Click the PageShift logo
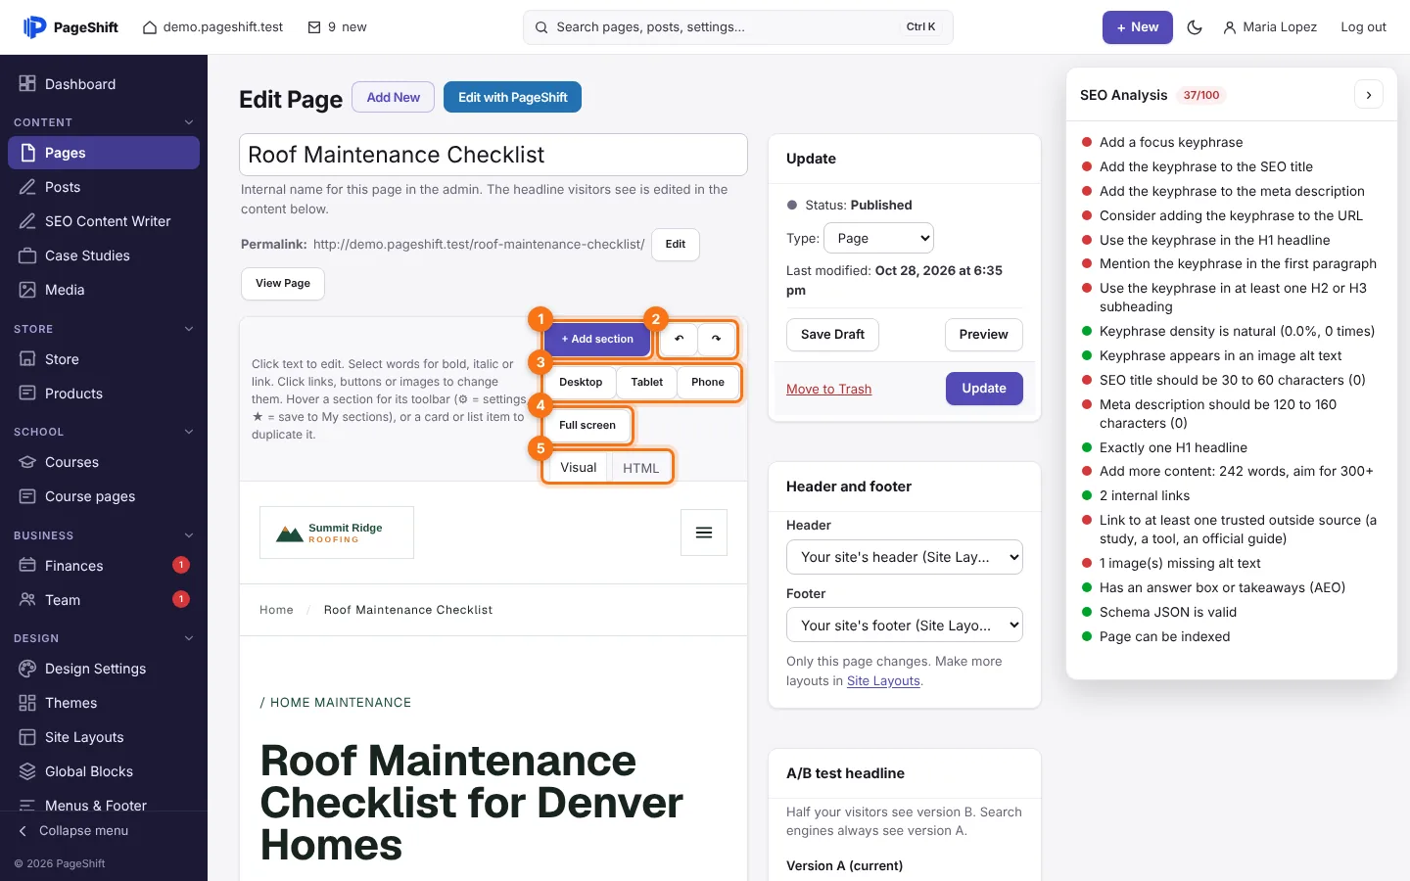1410x881 pixels. coord(70,27)
